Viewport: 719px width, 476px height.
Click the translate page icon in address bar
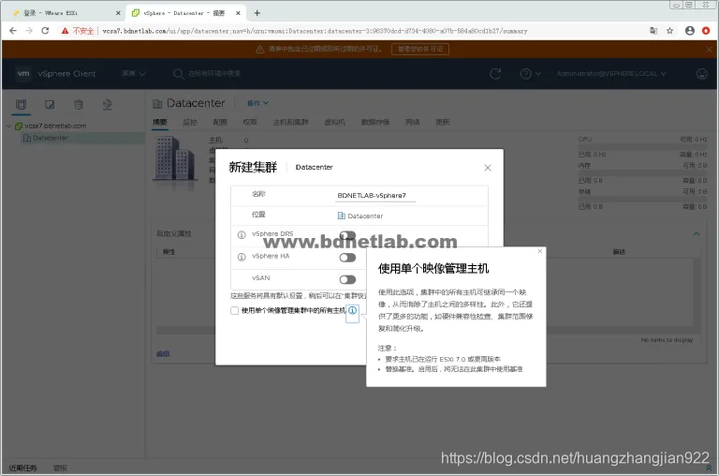point(653,31)
